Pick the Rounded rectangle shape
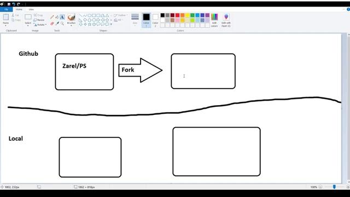The width and height of the screenshot is (350, 197). coord(98,15)
